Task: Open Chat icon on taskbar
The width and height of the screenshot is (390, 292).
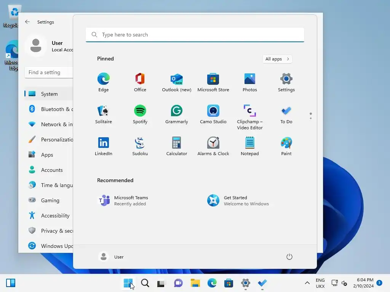Action: click(178, 283)
